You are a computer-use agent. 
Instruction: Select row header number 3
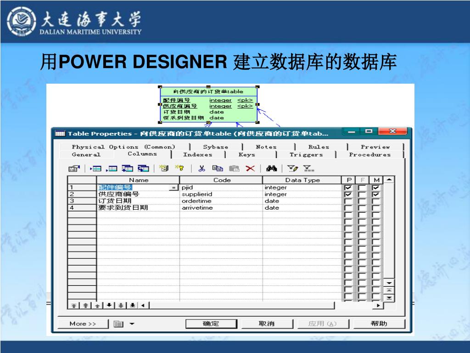click(x=82, y=201)
